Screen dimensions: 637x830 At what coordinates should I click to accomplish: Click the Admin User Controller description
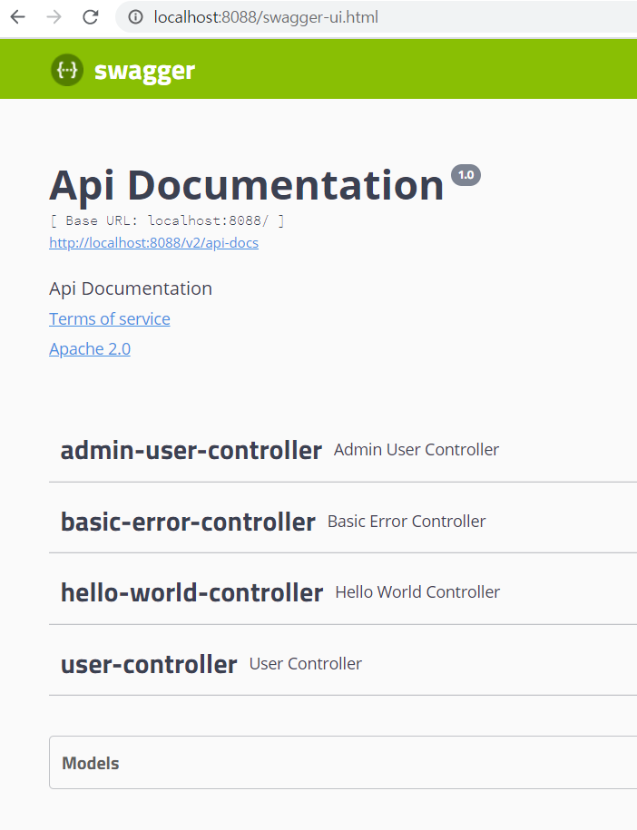pyautogui.click(x=416, y=449)
